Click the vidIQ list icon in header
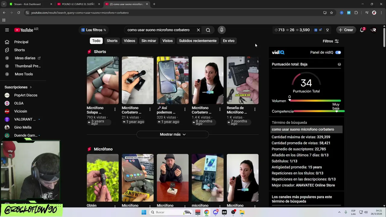The height and width of the screenshot is (217, 386). [320, 30]
